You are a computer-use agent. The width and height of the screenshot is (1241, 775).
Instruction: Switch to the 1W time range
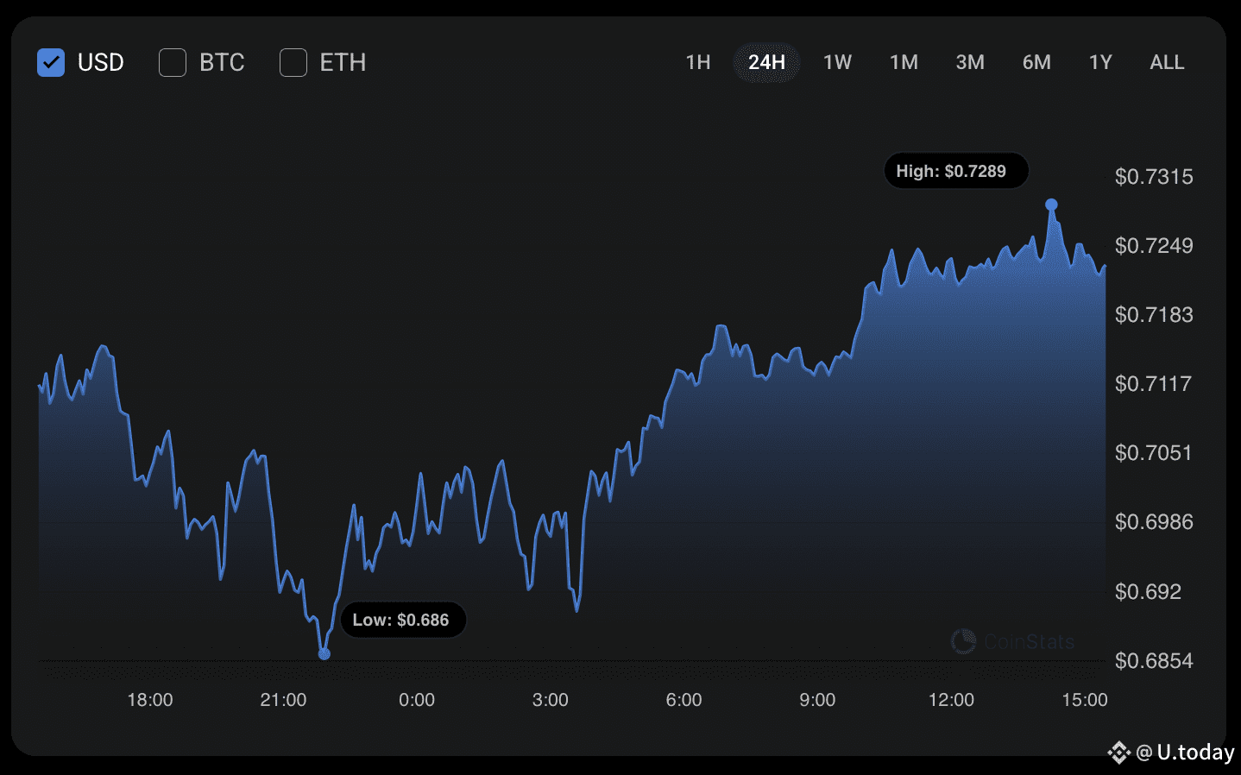pos(837,62)
